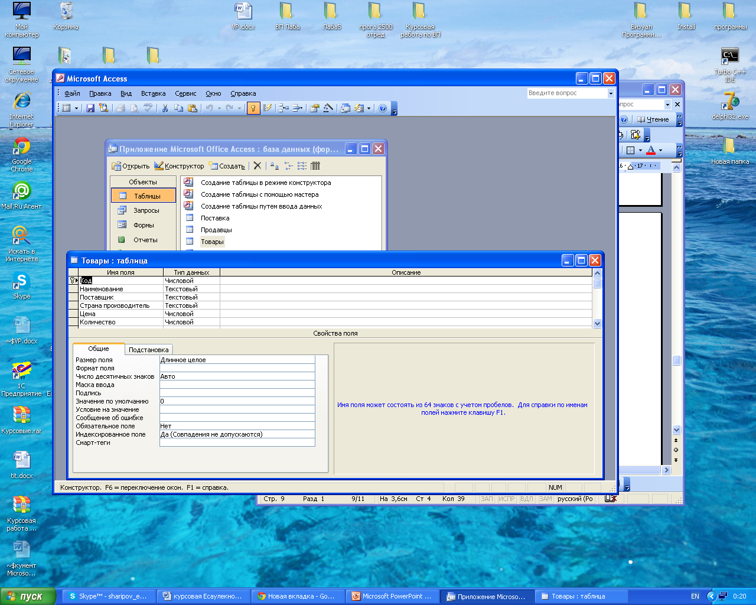This screenshot has height=605, width=756.
Task: Switch to the Подстановка tab
Action: [149, 350]
